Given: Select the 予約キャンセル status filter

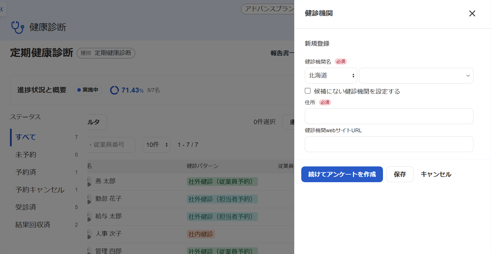Looking at the screenshot, I should [x=47, y=190].
